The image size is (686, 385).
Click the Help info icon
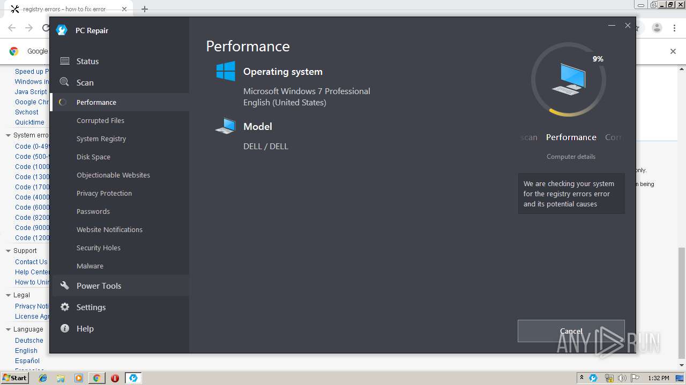tap(65, 328)
